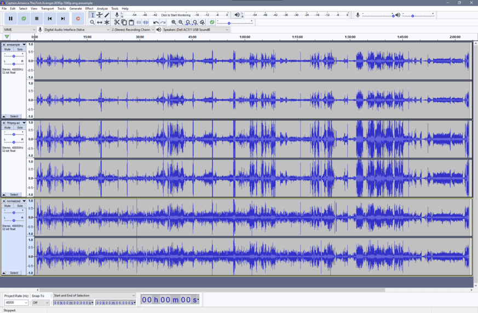Click Select button on aresample track

[14, 116]
